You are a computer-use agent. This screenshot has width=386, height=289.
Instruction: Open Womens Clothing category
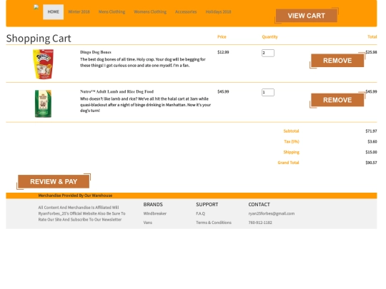point(150,12)
